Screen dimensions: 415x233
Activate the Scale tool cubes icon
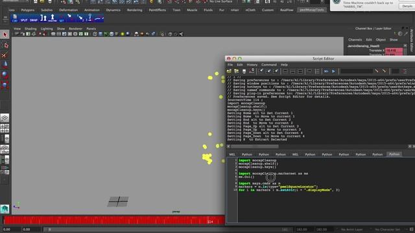[x=5, y=85]
